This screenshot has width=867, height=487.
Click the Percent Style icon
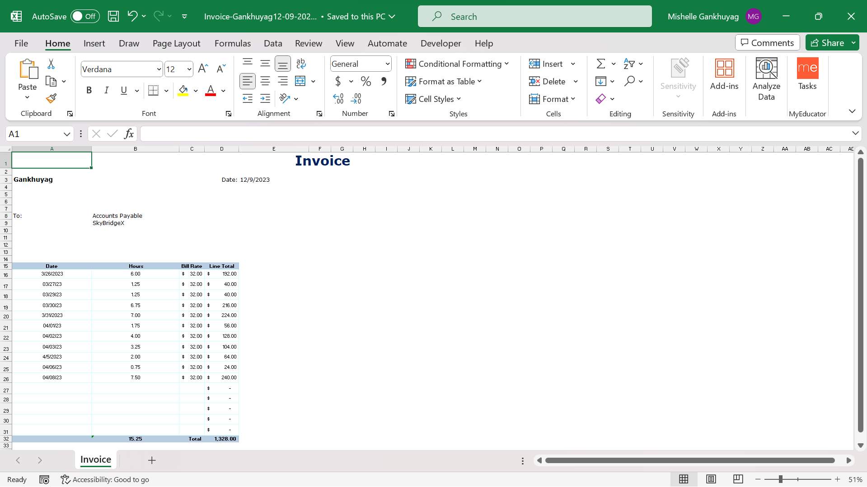click(x=366, y=82)
